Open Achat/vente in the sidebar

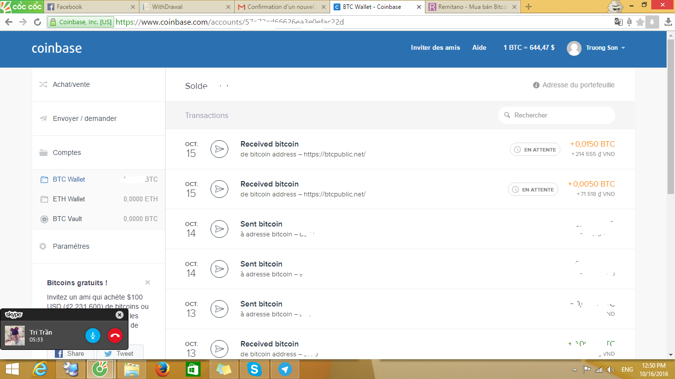98,84
